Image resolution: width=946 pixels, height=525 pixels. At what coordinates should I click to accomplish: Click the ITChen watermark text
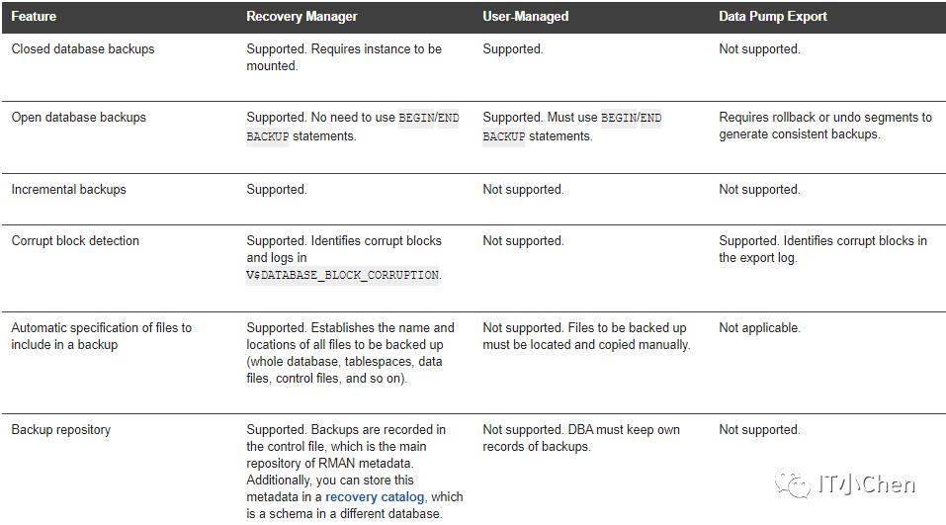pos(867,484)
